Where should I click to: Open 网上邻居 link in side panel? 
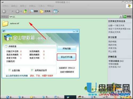click(112, 52)
